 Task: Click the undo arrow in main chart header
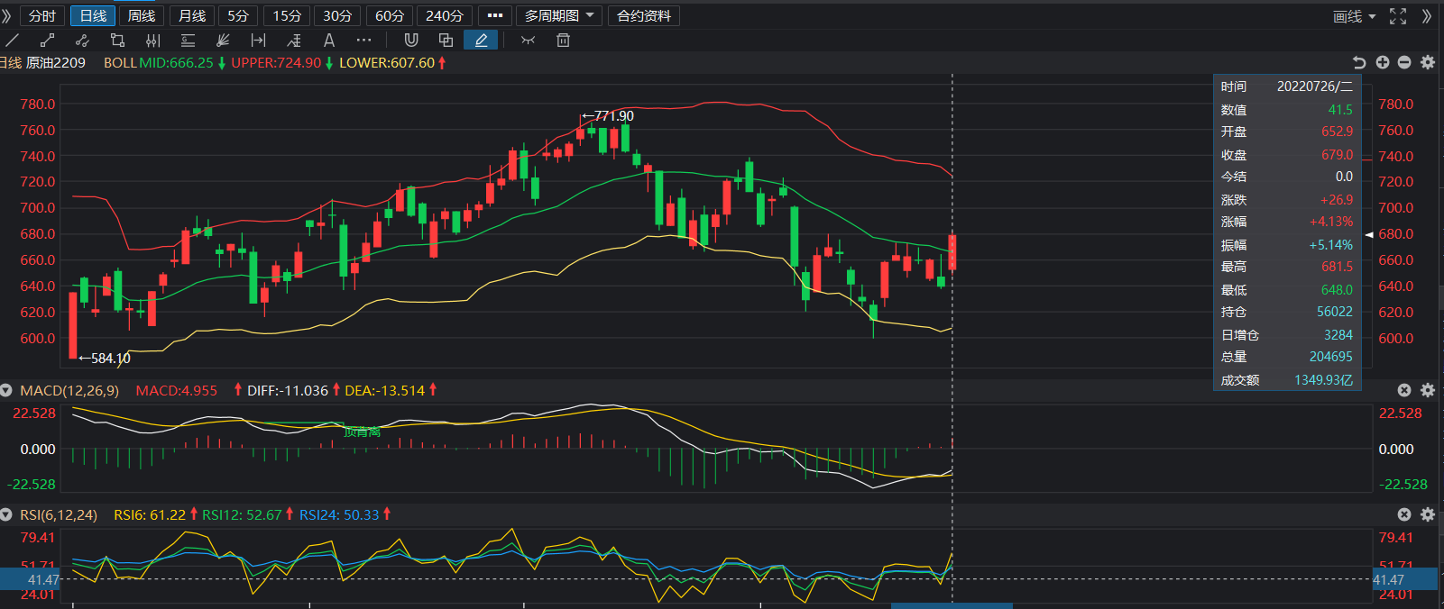click(x=1359, y=62)
